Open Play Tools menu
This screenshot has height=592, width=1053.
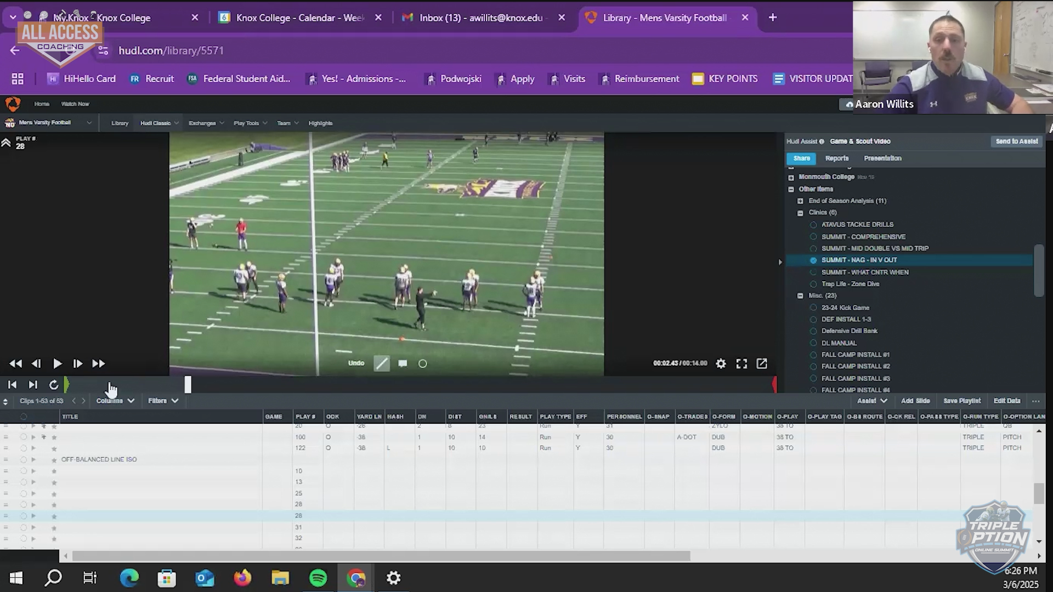250,123
